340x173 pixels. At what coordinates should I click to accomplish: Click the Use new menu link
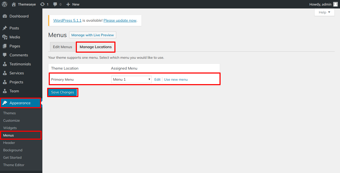(x=176, y=79)
